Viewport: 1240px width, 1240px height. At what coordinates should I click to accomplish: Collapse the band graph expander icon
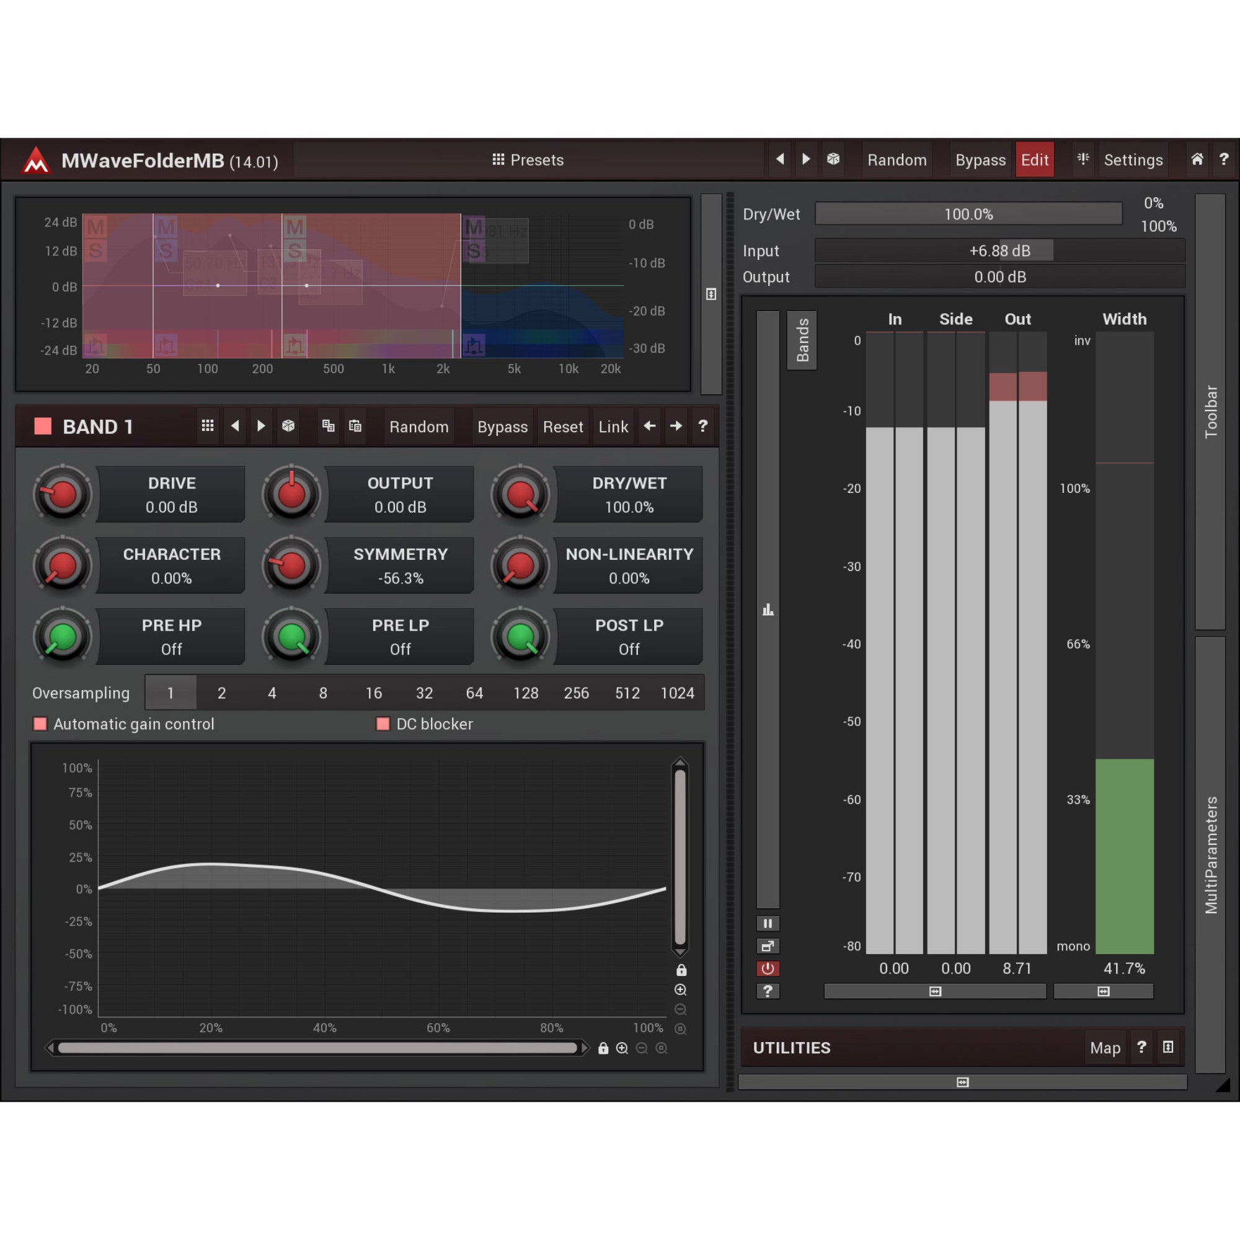pyautogui.click(x=711, y=294)
